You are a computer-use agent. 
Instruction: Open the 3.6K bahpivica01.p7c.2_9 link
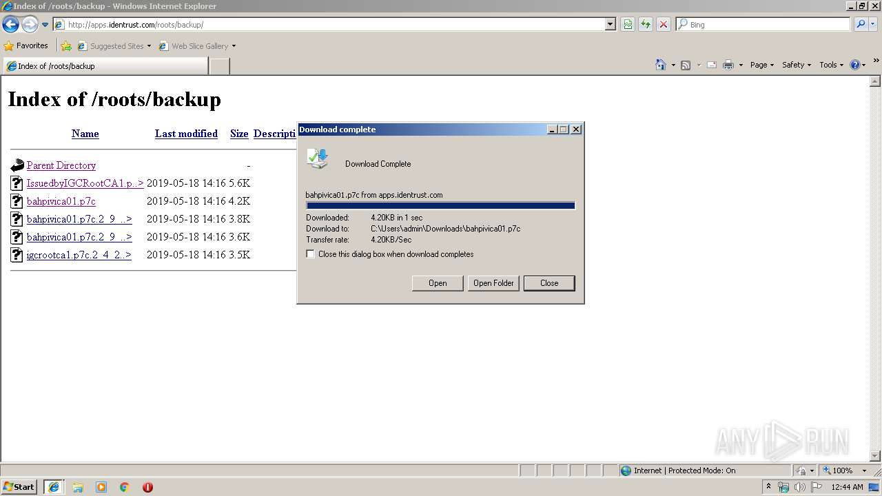(79, 237)
